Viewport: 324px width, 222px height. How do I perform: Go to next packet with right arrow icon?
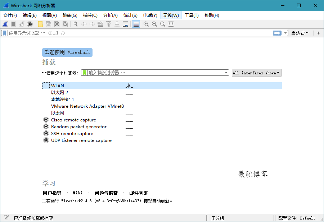(92, 24)
